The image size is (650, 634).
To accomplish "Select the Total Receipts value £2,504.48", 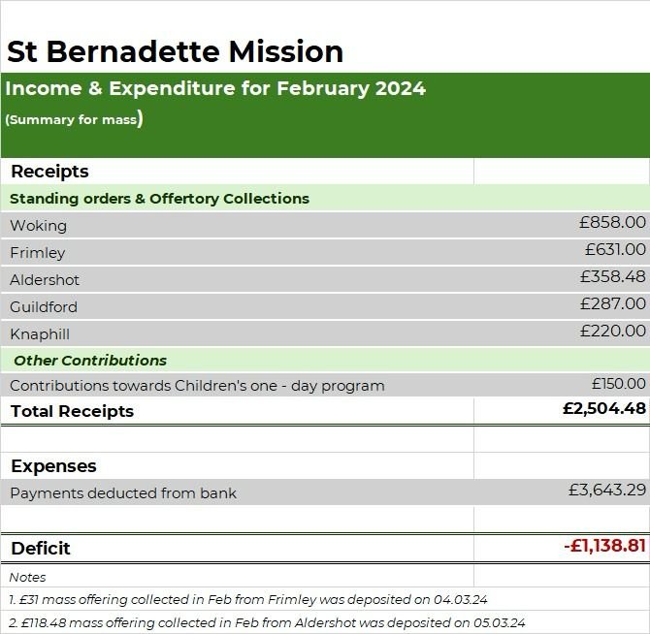I will [x=604, y=409].
